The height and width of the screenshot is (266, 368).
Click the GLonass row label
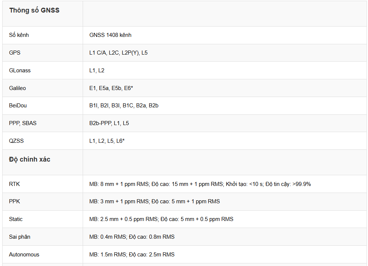coord(20,70)
